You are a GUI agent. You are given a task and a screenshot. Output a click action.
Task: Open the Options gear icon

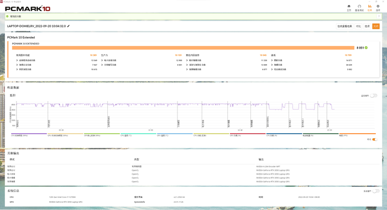click(378, 7)
